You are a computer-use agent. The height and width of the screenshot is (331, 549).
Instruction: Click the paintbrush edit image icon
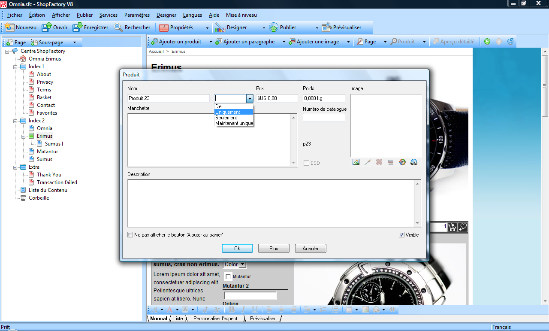(x=367, y=162)
